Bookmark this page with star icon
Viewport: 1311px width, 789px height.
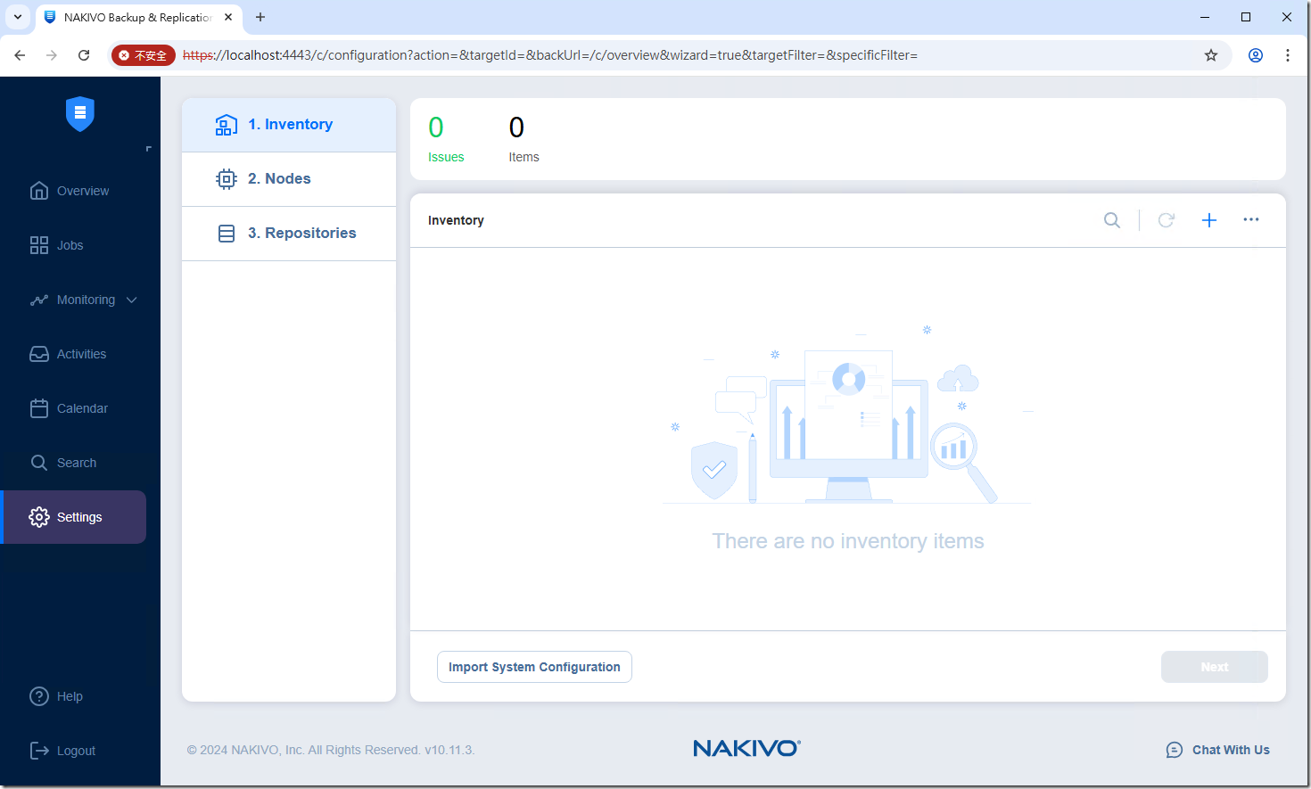(1211, 55)
